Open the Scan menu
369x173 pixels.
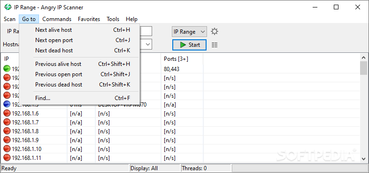(10, 19)
